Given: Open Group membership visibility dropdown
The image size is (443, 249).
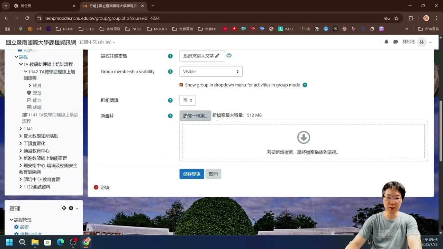Looking at the screenshot, I should (x=211, y=72).
